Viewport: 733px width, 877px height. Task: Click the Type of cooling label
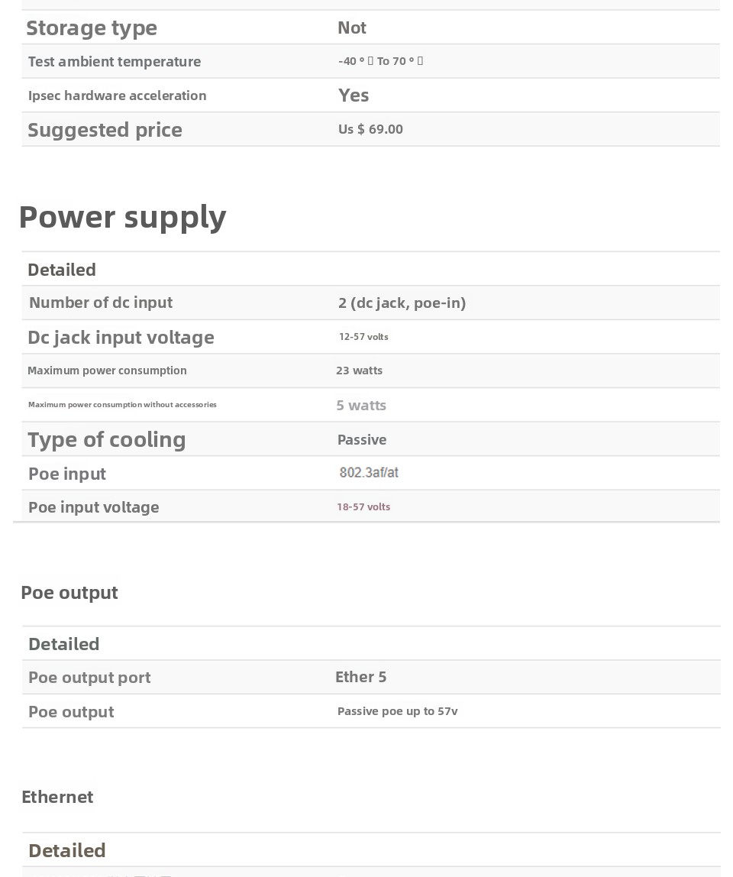[x=107, y=439]
